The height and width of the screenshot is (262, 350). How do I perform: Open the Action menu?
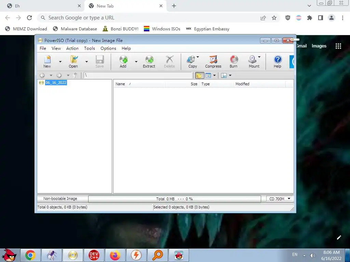click(x=72, y=48)
